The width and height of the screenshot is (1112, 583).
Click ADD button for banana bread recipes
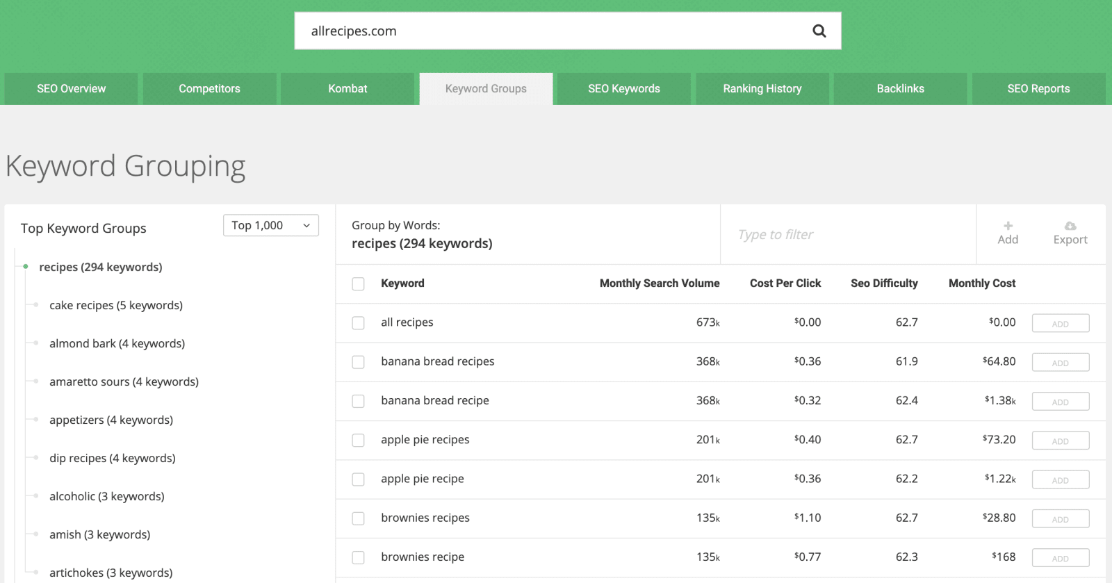coord(1061,362)
